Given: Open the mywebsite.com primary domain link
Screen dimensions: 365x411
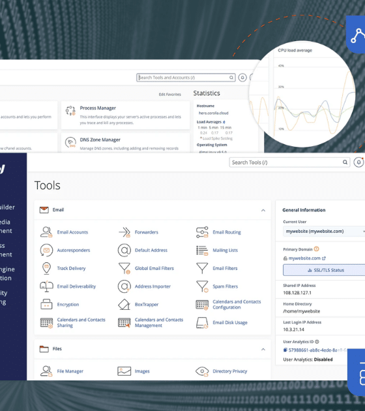Looking at the screenshot, I should pyautogui.click(x=304, y=258).
